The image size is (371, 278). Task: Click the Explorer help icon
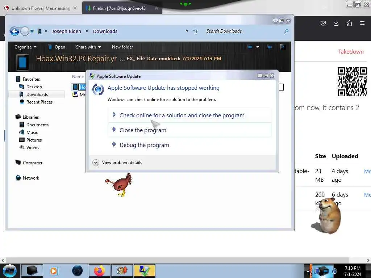click(x=283, y=47)
